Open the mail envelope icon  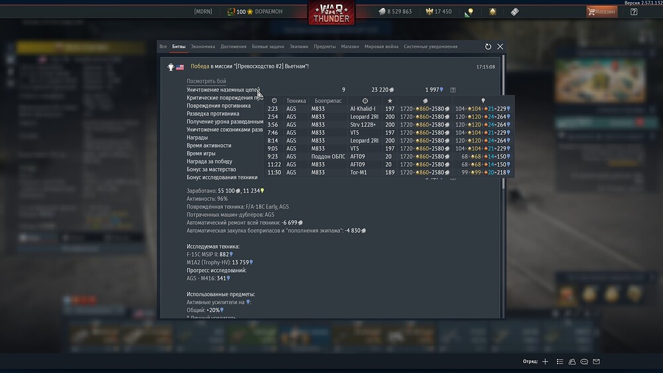pyautogui.click(x=596, y=362)
